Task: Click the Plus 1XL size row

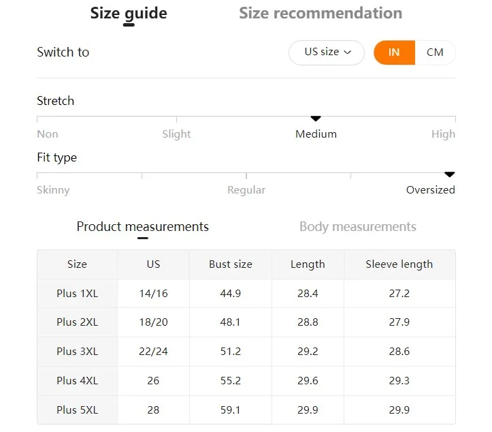Action: [77, 294]
